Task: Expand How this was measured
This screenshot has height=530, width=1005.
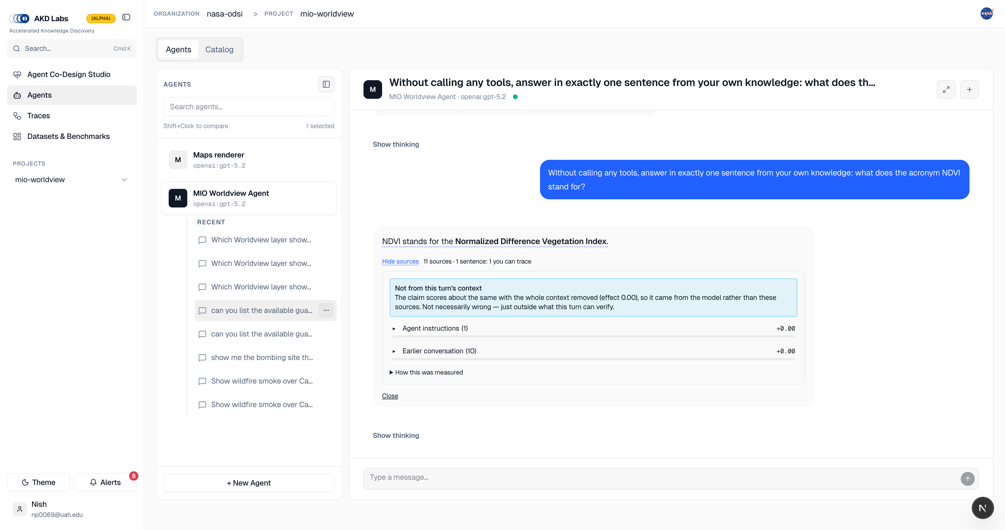Action: [426, 372]
